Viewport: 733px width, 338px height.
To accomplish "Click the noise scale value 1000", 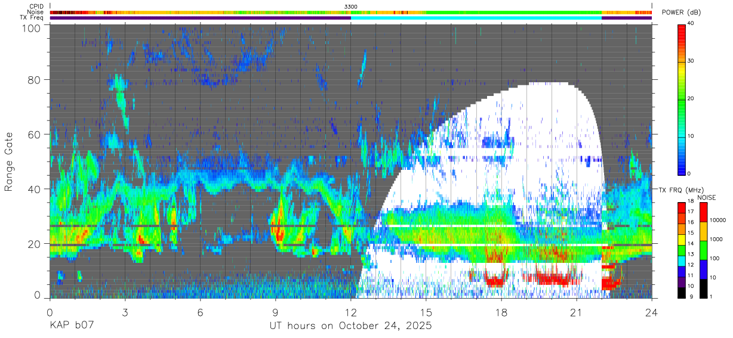I will tap(717, 239).
